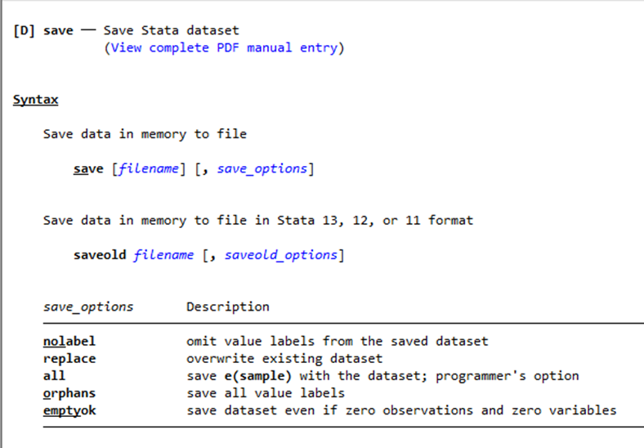Click 'save all value labels' description text
Image resolution: width=644 pixels, height=448 pixels.
(265, 393)
